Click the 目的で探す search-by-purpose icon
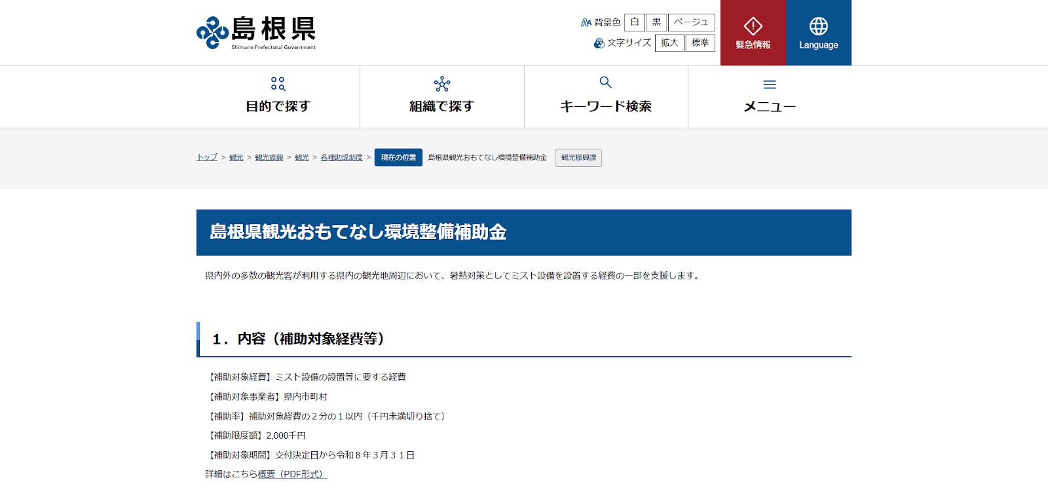 point(278,84)
